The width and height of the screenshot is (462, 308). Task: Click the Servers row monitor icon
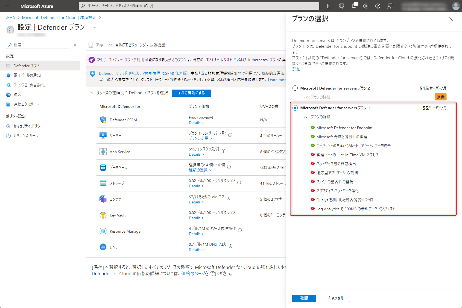point(103,135)
